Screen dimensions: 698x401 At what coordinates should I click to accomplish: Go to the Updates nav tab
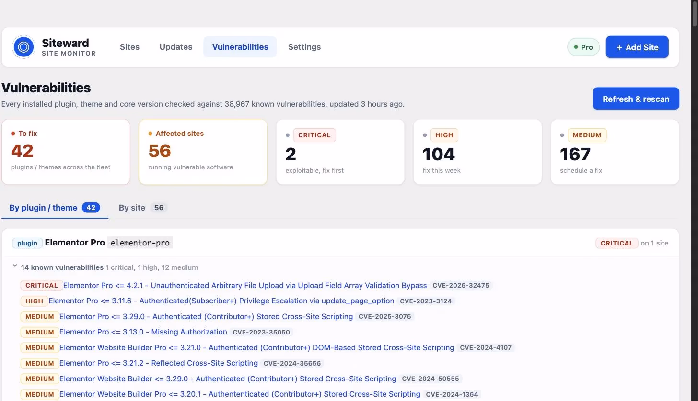(x=176, y=47)
